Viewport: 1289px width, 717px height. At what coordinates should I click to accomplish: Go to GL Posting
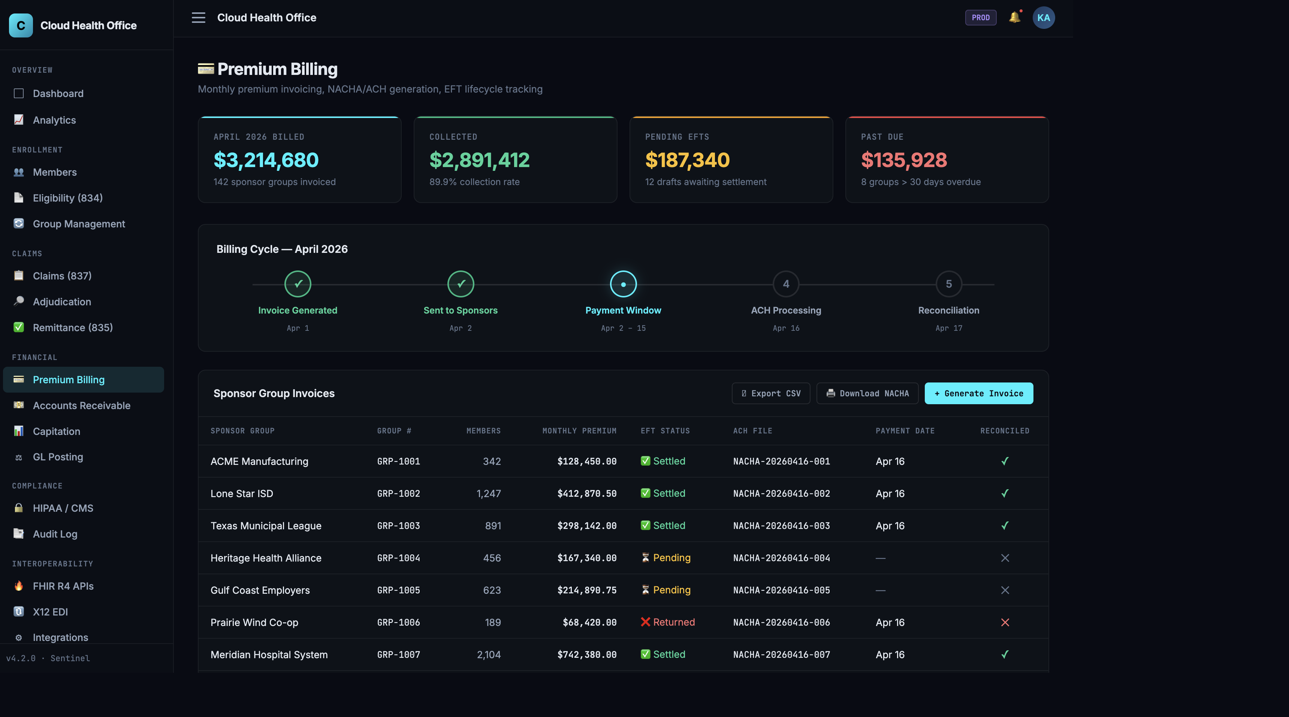84,457
